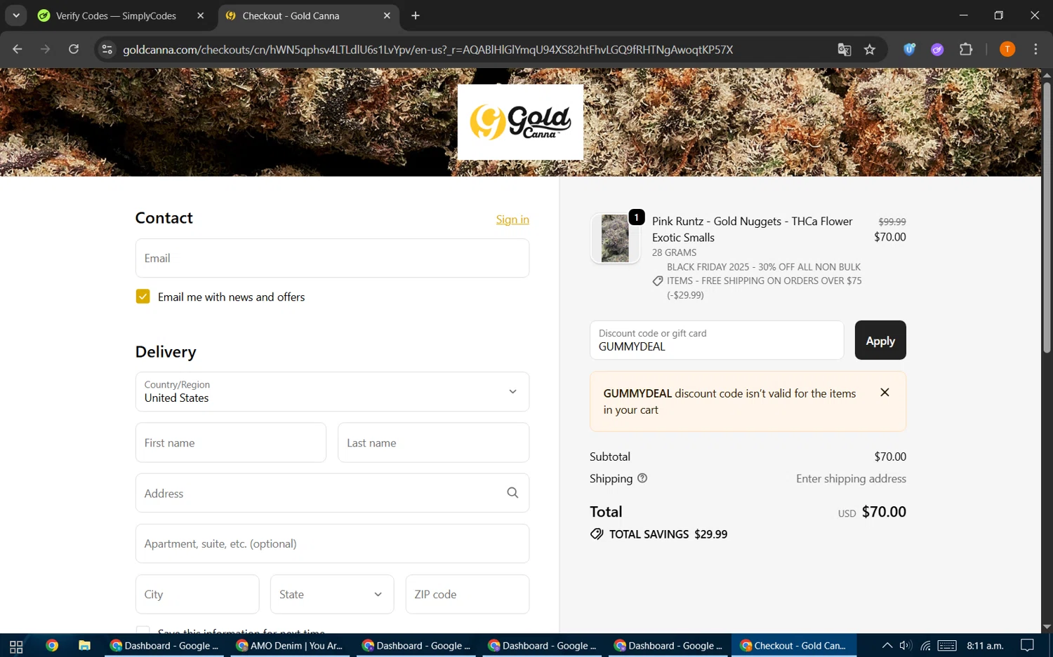Click the page vertical scrollbar
Image resolution: width=1053 pixels, height=657 pixels.
pos(1047,217)
